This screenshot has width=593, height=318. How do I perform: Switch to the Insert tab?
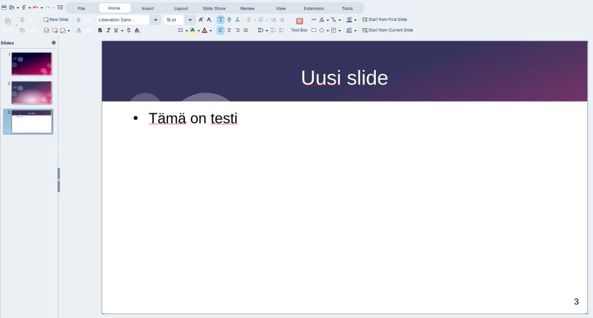coord(148,8)
